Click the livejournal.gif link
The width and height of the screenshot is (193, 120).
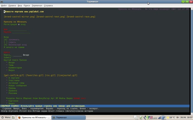click(67, 75)
